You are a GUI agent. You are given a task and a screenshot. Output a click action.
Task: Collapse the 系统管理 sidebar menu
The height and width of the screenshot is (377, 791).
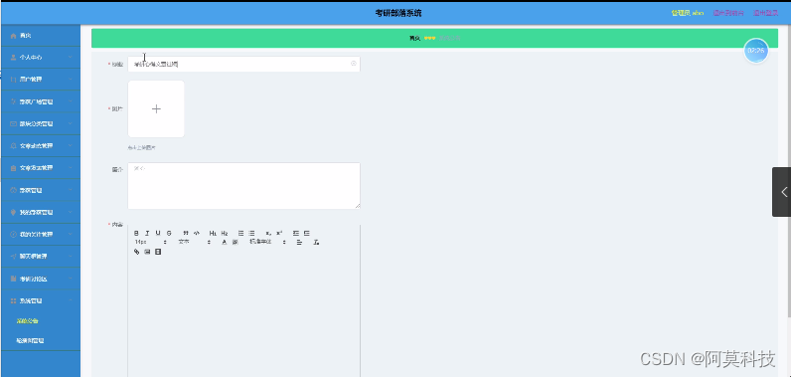click(41, 300)
